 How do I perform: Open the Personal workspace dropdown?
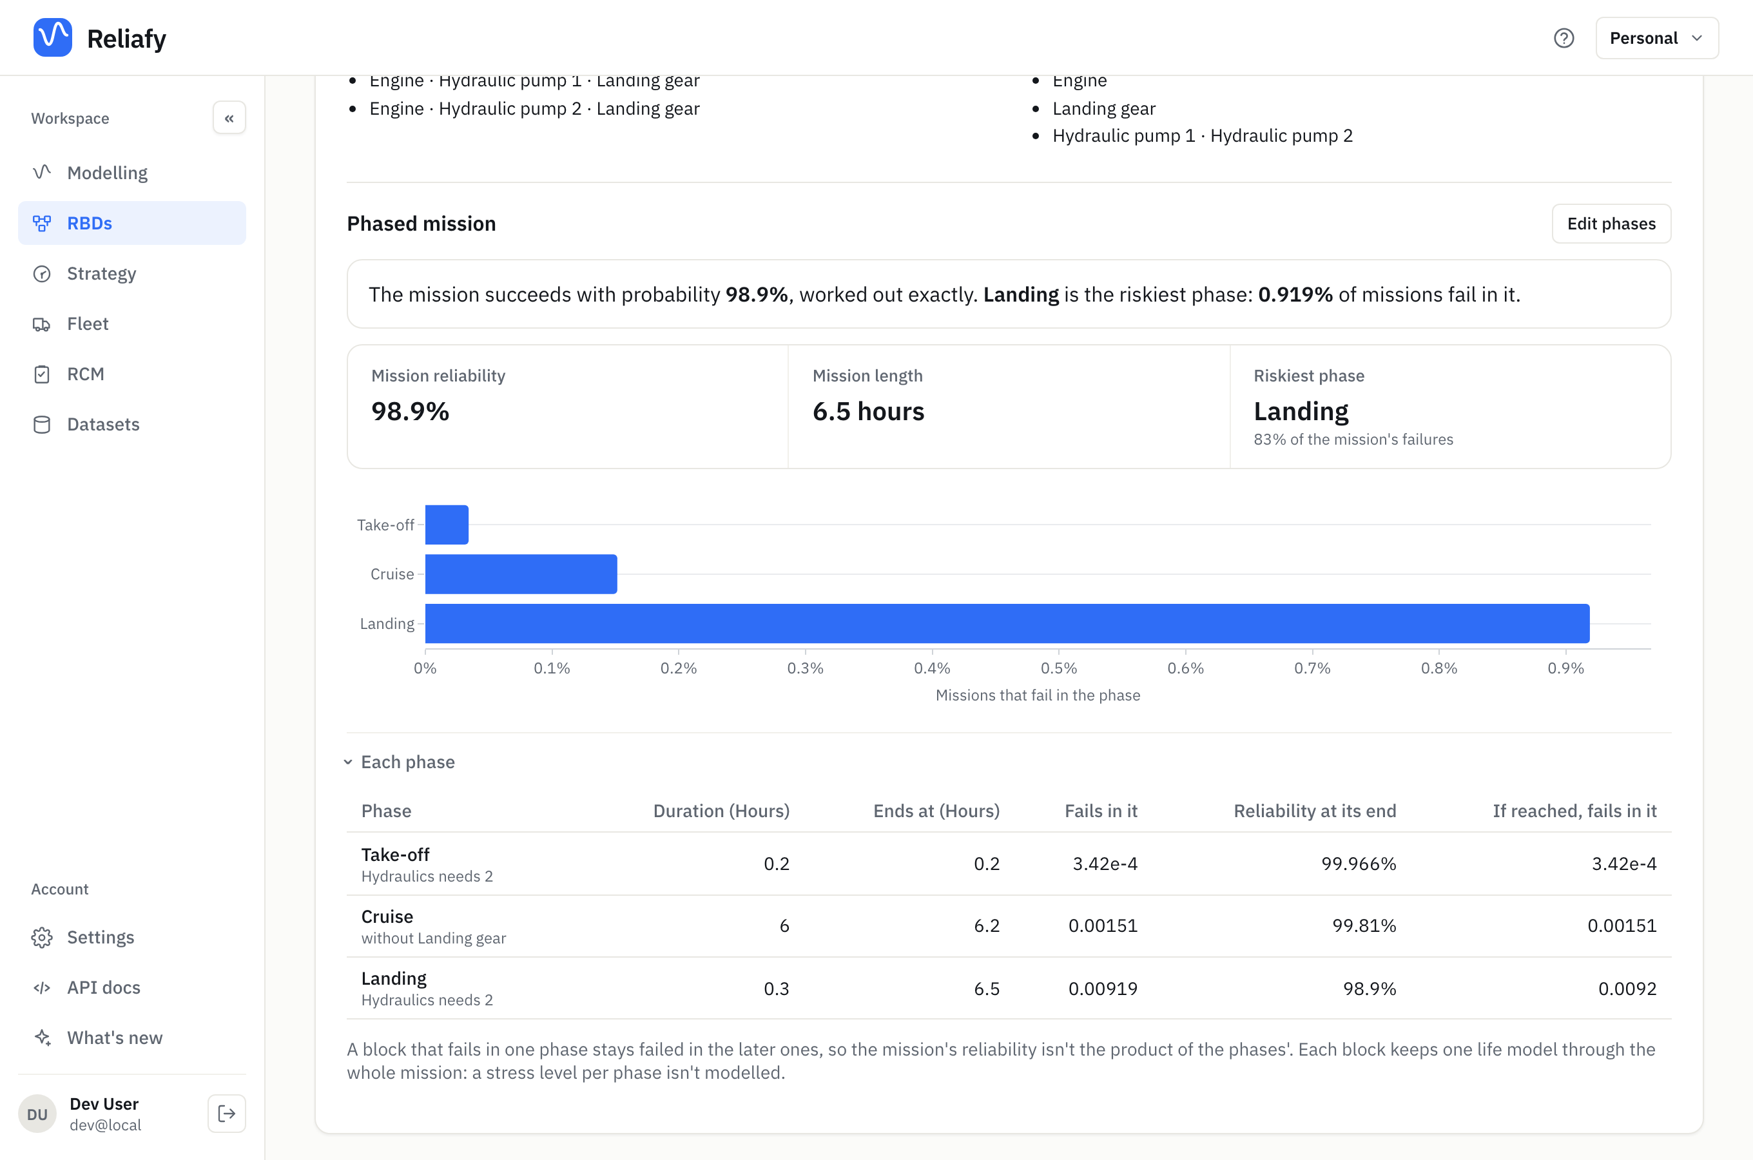(x=1657, y=38)
